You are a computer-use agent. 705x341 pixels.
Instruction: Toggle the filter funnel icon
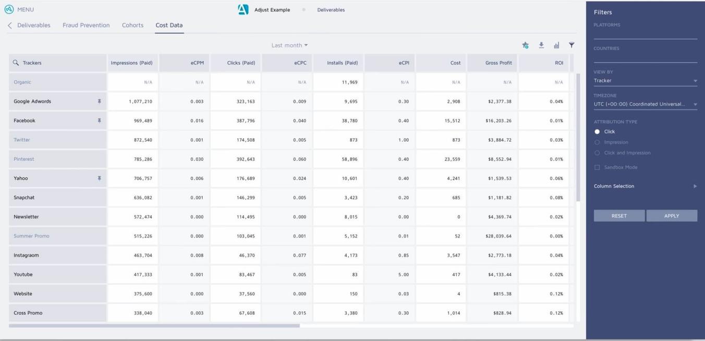pyautogui.click(x=572, y=45)
